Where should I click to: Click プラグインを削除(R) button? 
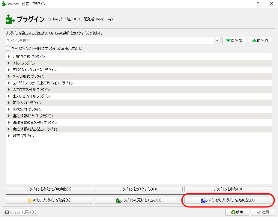228,189
